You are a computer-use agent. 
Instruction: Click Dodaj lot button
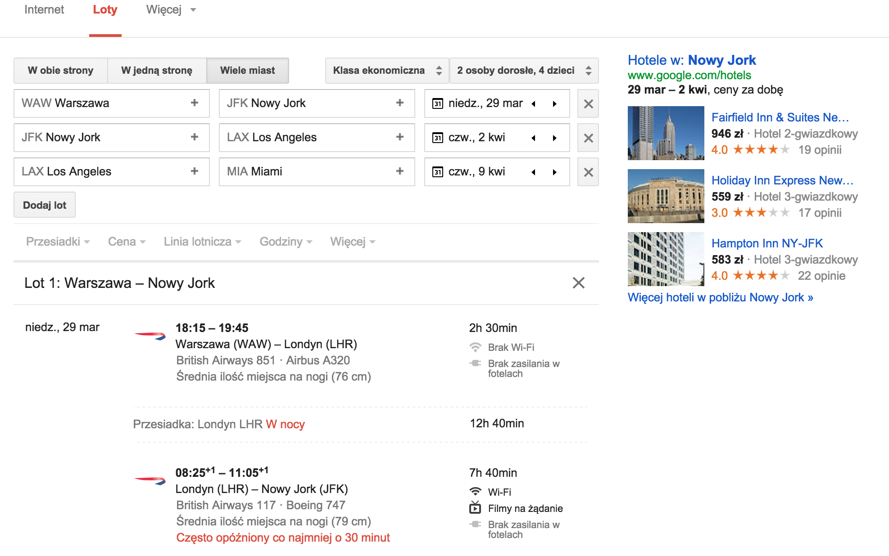click(45, 205)
